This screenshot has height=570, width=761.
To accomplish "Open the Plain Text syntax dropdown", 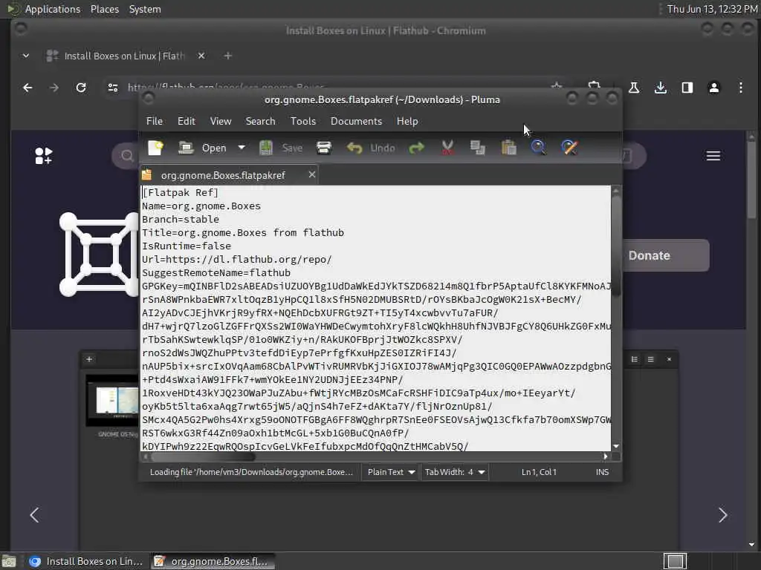I will coord(391,472).
